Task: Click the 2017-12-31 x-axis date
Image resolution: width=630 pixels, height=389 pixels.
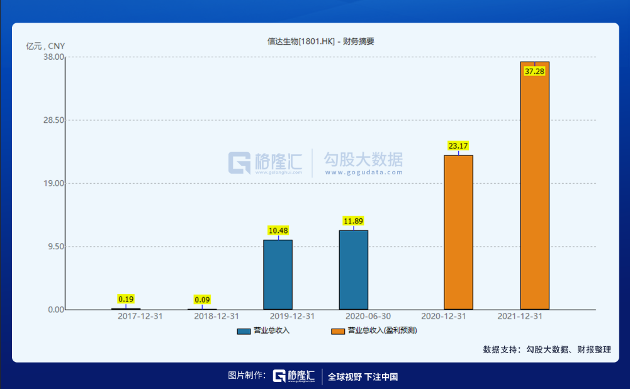Action: point(140,316)
